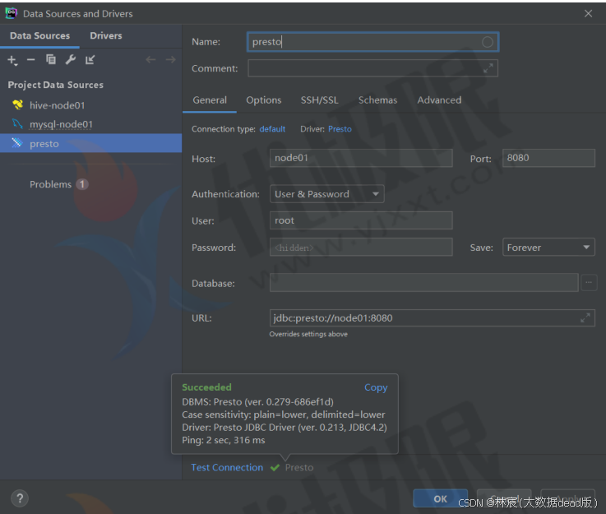The height and width of the screenshot is (514, 606).
Task: Open database browse ellipsis button
Action: pos(589,283)
